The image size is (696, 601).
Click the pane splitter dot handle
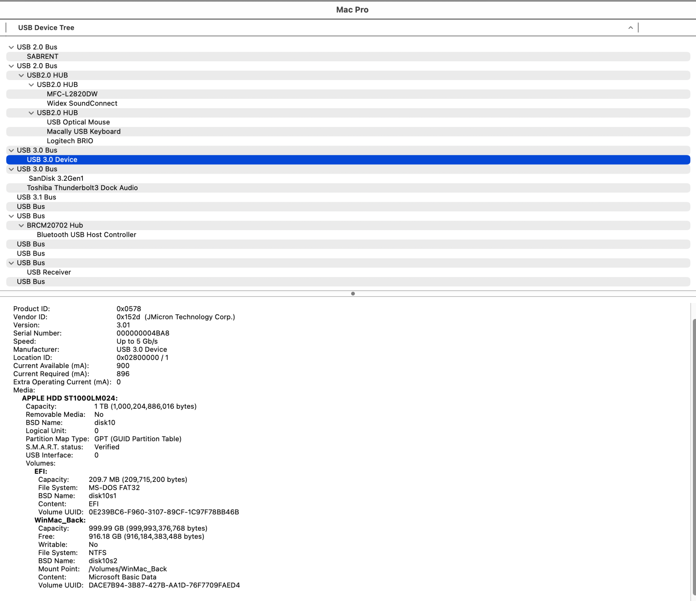(353, 294)
